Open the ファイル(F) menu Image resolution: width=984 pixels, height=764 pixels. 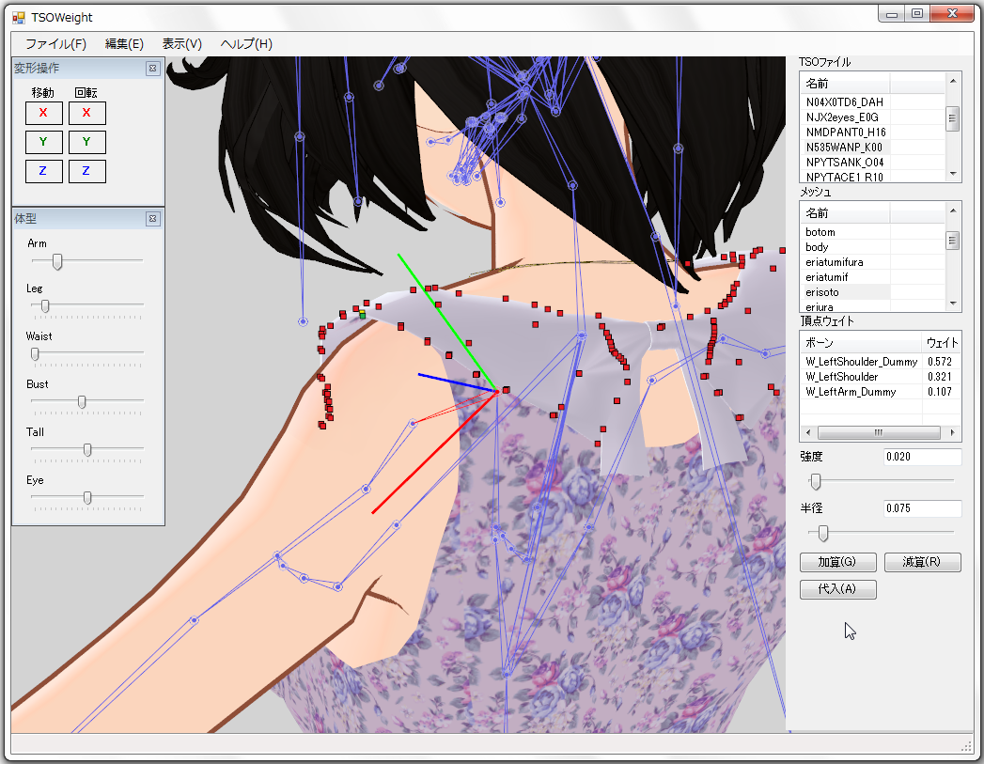pyautogui.click(x=55, y=44)
